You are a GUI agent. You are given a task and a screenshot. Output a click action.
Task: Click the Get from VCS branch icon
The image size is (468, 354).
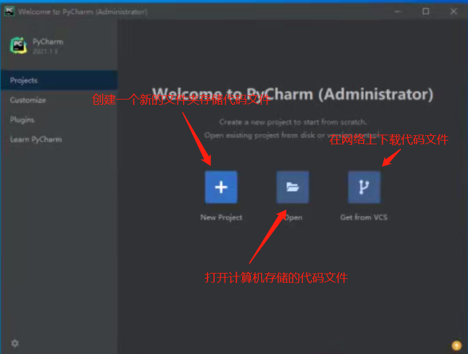[364, 187]
